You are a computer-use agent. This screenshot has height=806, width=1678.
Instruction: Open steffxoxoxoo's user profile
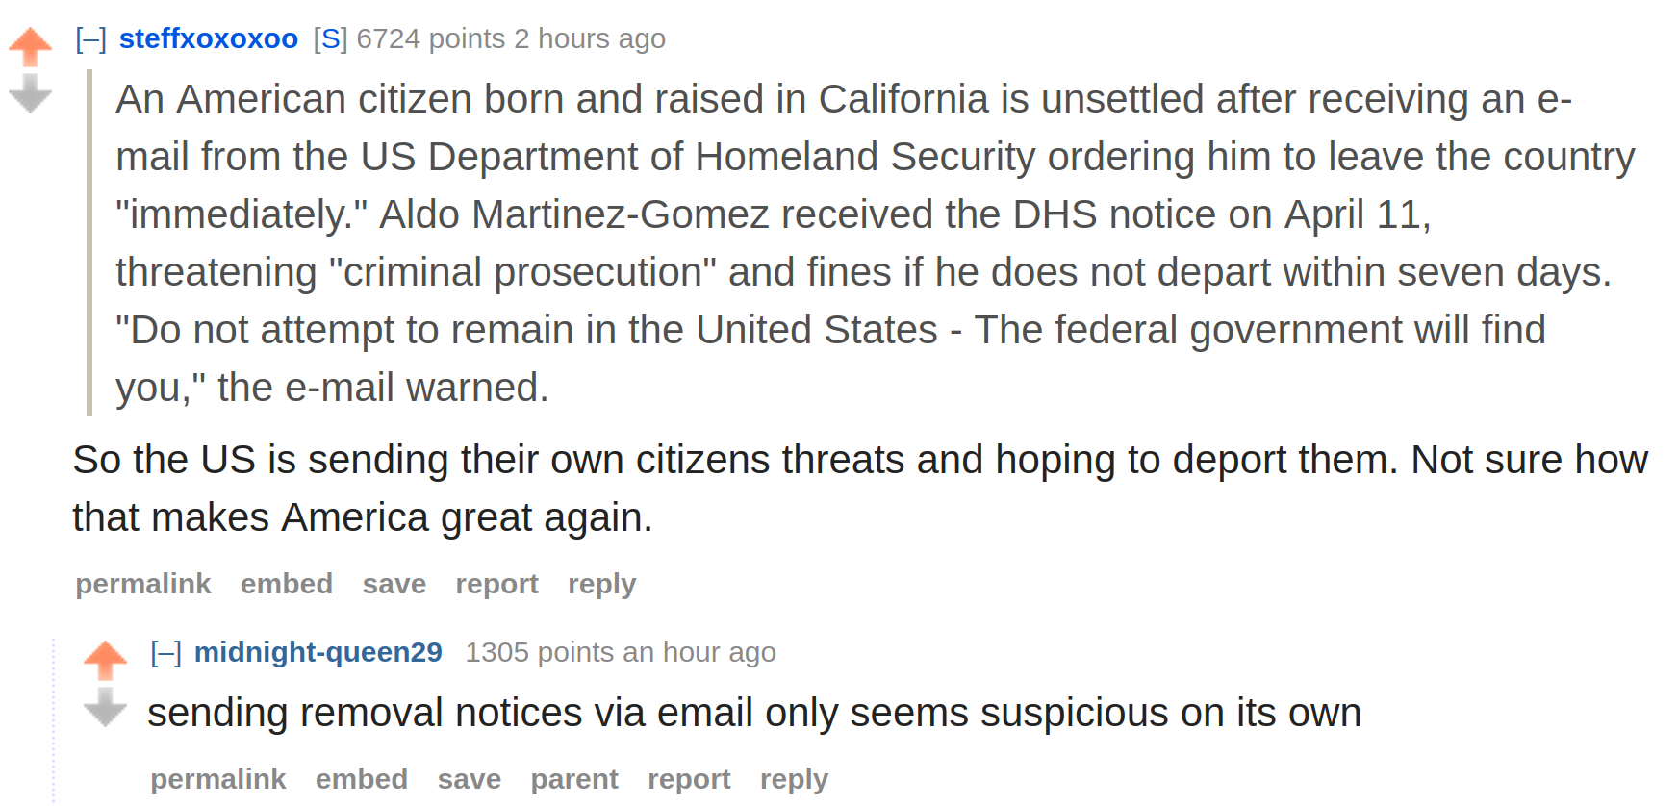click(x=209, y=38)
